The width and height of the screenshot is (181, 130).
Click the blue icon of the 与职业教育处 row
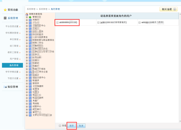pyautogui.click(x=30, y=40)
